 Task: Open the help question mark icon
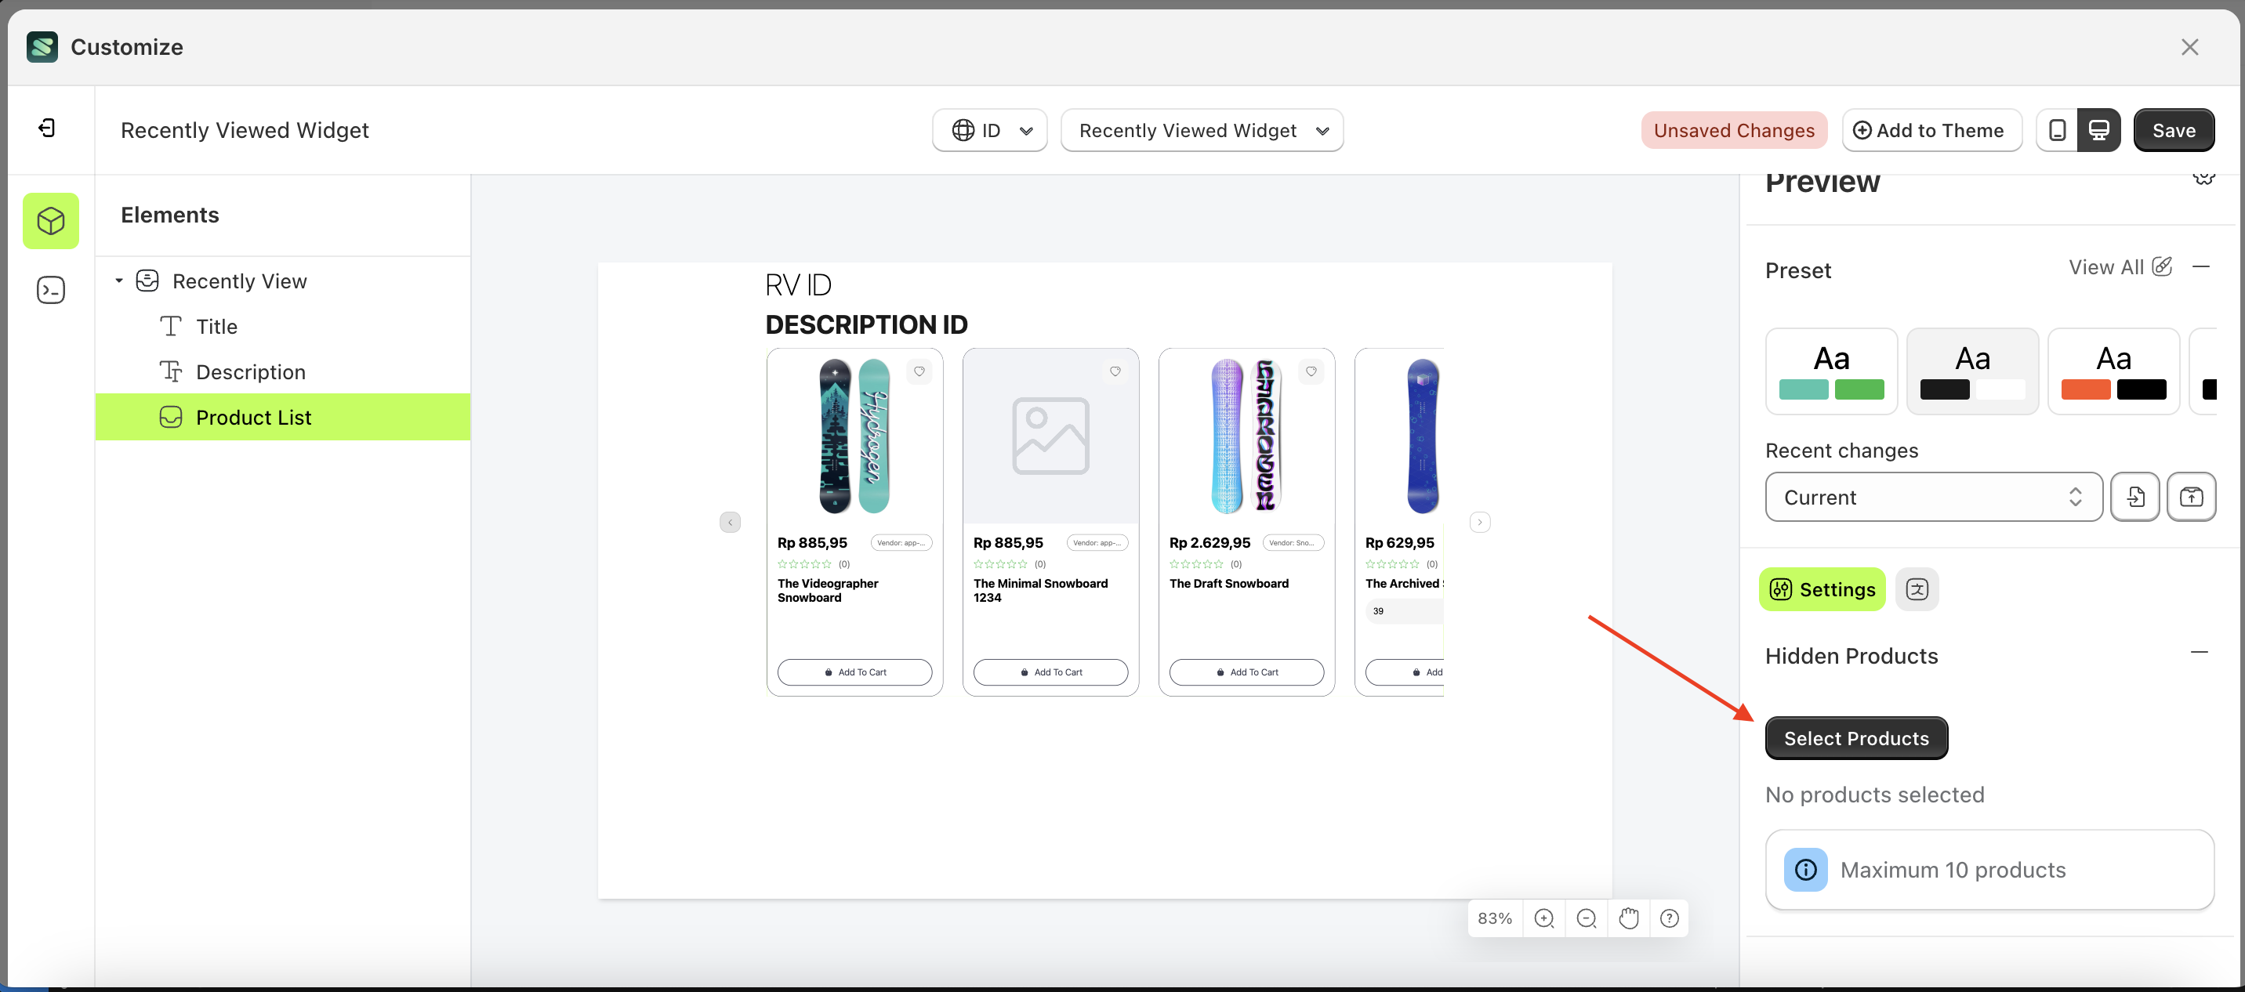1669,918
